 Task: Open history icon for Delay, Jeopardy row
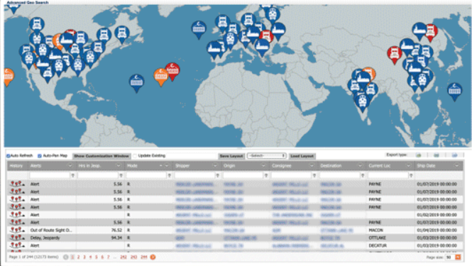point(17,238)
